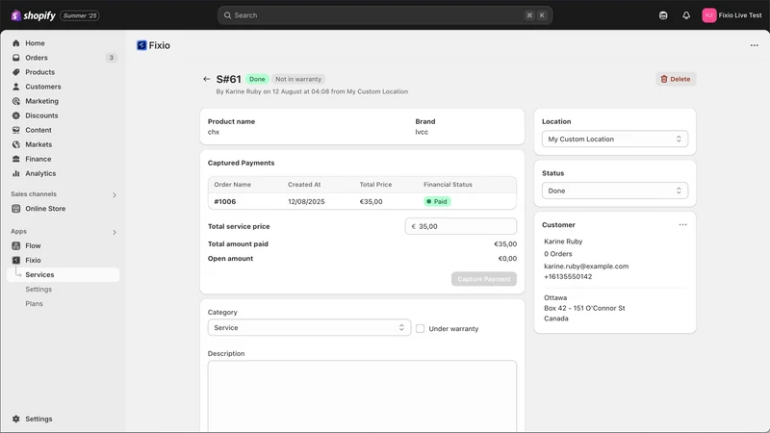
Task: Focus the top Search bar
Action: coord(385,15)
